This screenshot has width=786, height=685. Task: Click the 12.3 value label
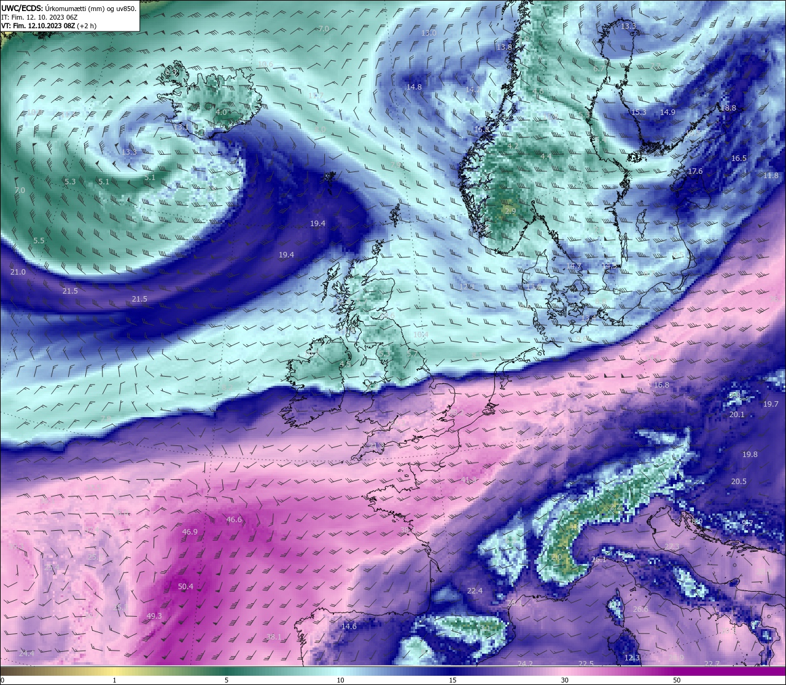(x=632, y=658)
